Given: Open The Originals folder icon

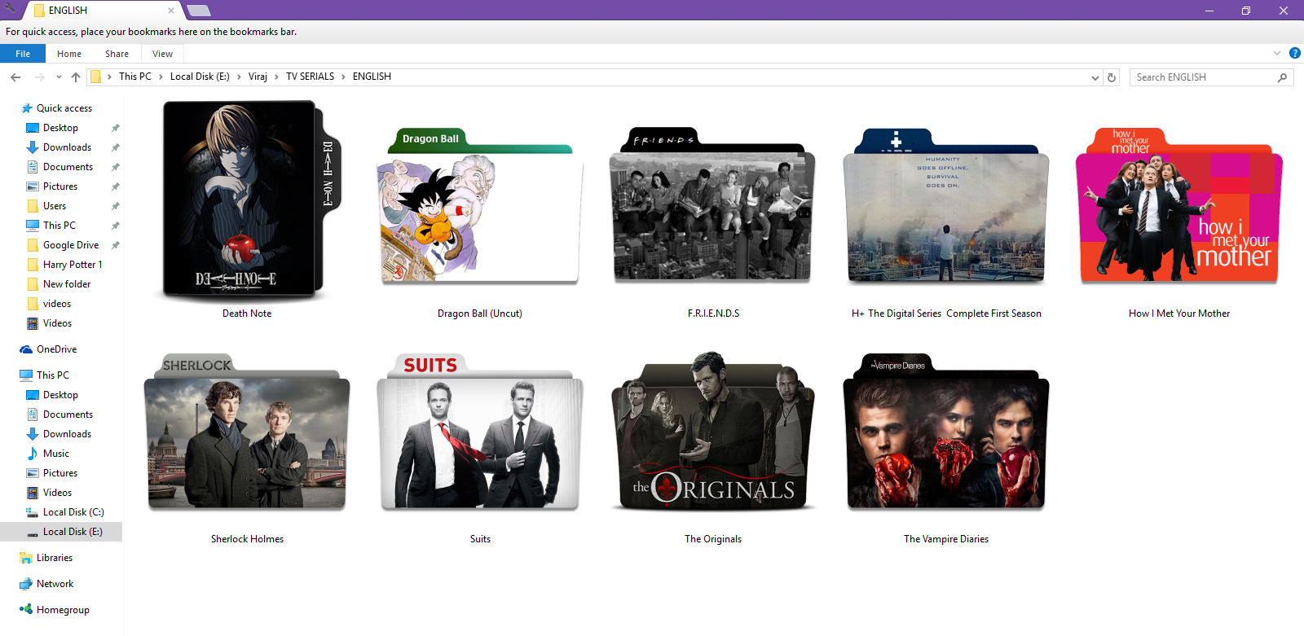Looking at the screenshot, I should coord(713,432).
